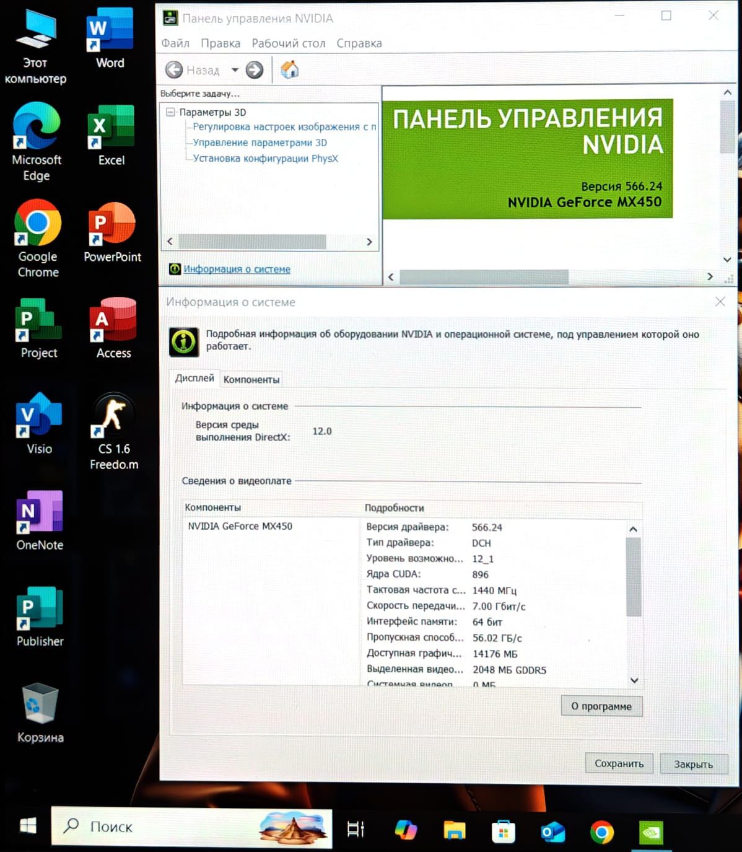Click the Forward arrow toolbar icon
742x852 pixels.
pos(255,70)
